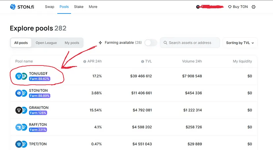
Task: Enable the Farming available toggle
Action: point(151,43)
